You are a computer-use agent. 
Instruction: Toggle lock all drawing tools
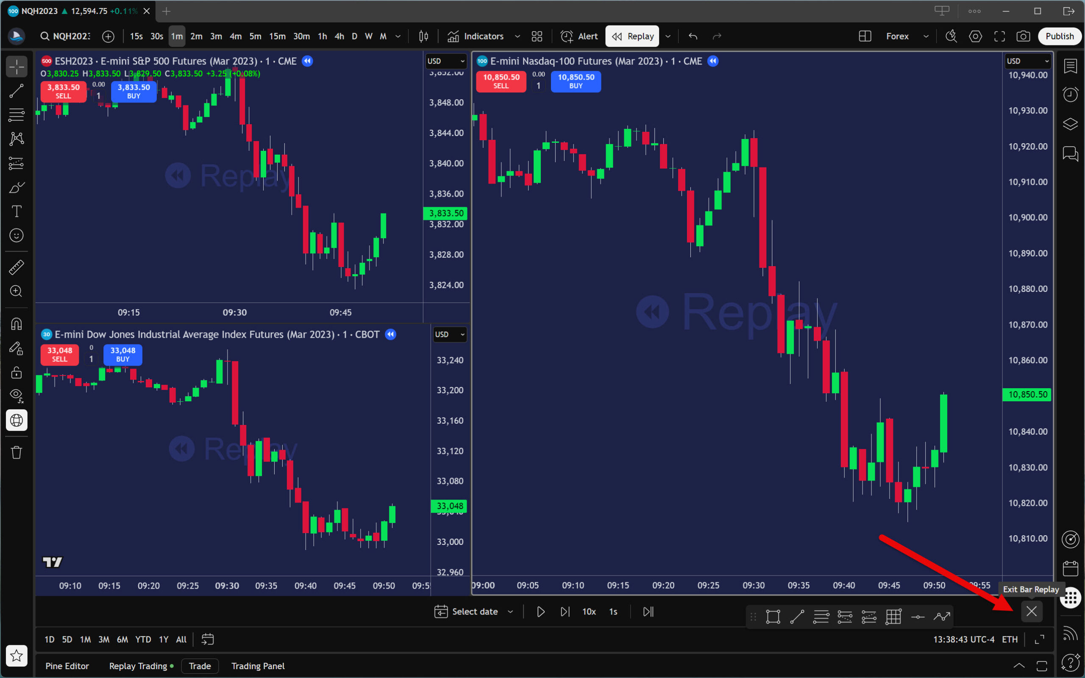point(17,372)
